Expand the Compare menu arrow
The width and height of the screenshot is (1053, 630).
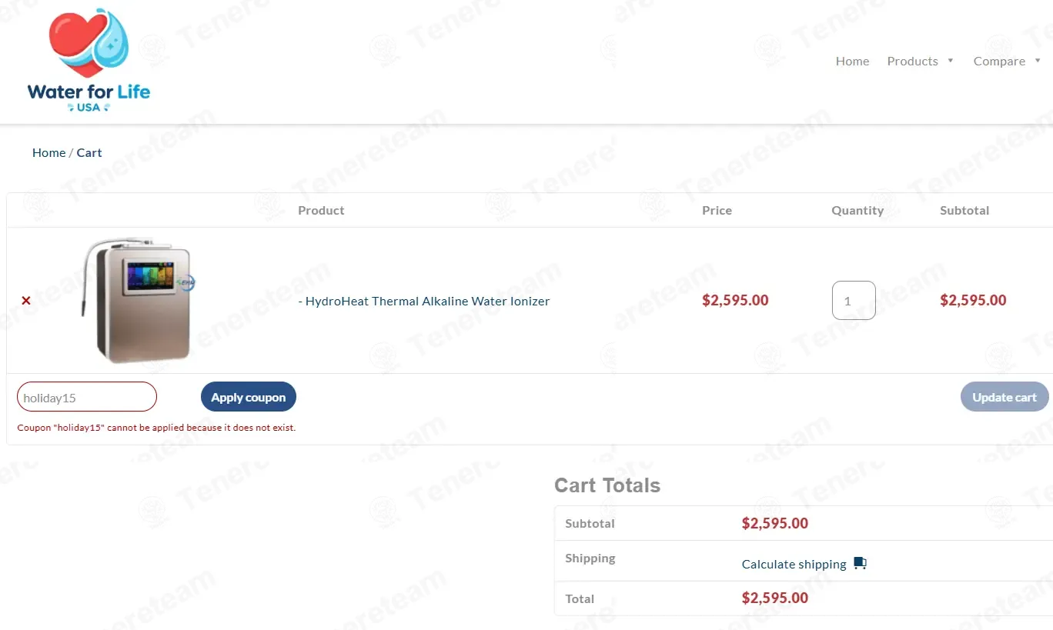coord(1038,61)
